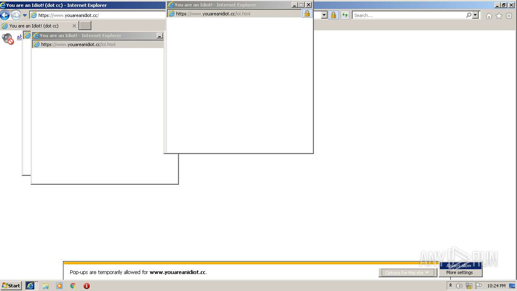The image size is (517, 291).
Task: Minimize the main Internet Explorer window
Action: click(497, 5)
